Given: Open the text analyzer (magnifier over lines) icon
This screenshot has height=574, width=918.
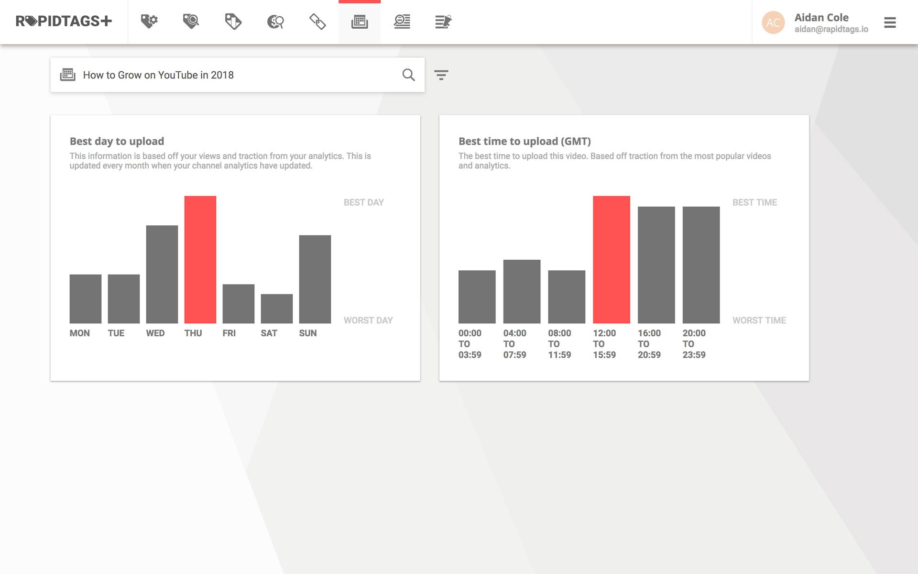Looking at the screenshot, I should (402, 22).
